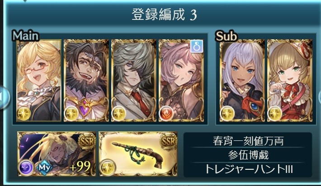Select the blonde glasses-wearing main character portrait
Viewport: 321px width, 186px height.
pos(39,80)
